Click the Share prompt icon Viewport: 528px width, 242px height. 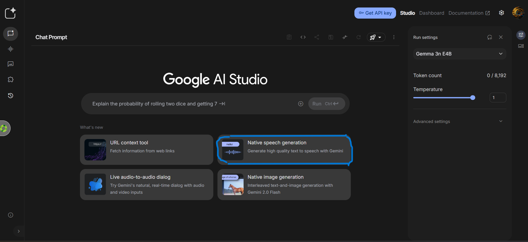tap(317, 37)
